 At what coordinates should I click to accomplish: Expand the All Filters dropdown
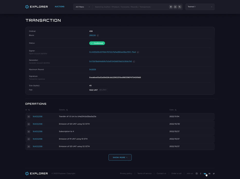point(83,7)
